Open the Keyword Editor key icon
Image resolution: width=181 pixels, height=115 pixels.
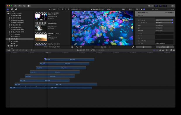point(20,6)
